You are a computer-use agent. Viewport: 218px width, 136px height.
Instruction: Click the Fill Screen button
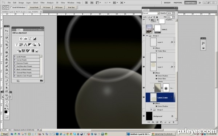tap(59, 7)
